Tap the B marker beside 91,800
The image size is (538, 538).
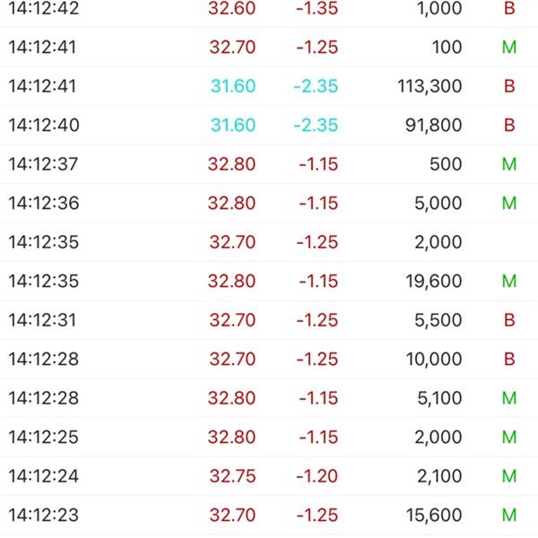pos(509,125)
